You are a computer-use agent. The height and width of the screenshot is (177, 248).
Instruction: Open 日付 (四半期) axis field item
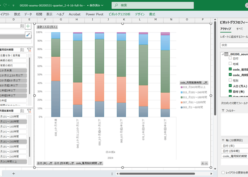(235, 151)
